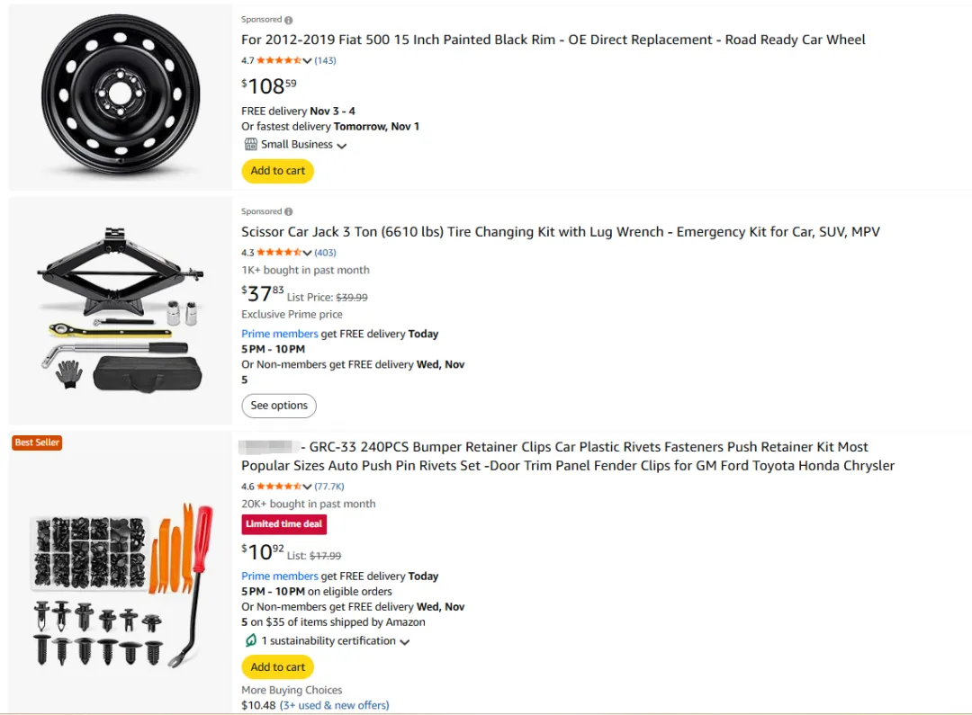Add Fiat 500 black rim to cart
Image resolution: width=972 pixels, height=715 pixels.
coord(277,171)
